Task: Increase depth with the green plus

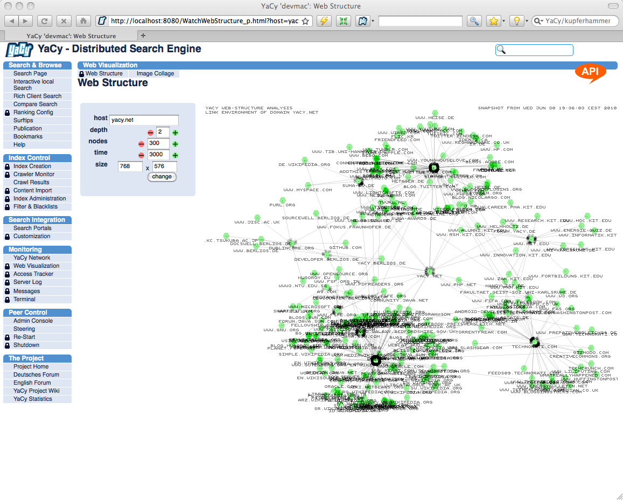Action: pyautogui.click(x=176, y=133)
